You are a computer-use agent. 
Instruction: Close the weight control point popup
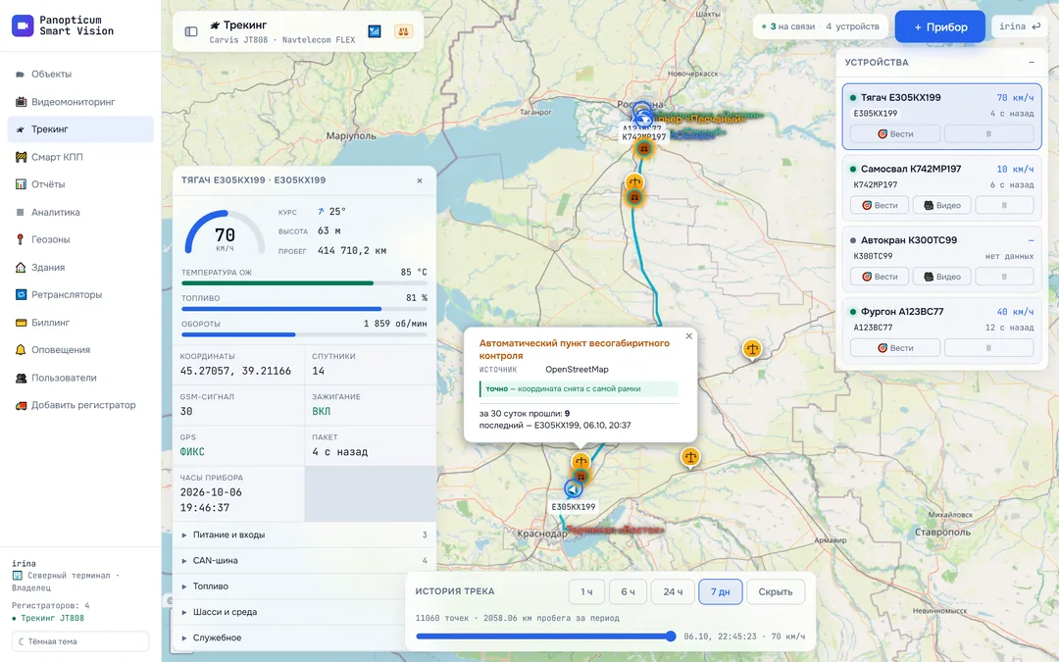click(689, 335)
